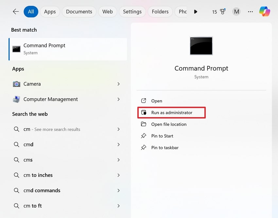Open the rewards trophy points icon
The width and height of the screenshot is (278, 218).
pyautogui.click(x=222, y=11)
